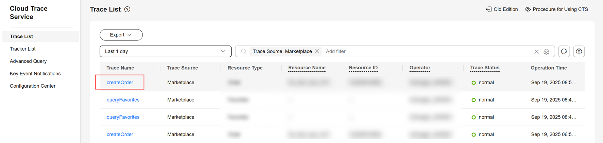
Task: Open the Last 1 day time range dropdown
Action: tap(165, 52)
